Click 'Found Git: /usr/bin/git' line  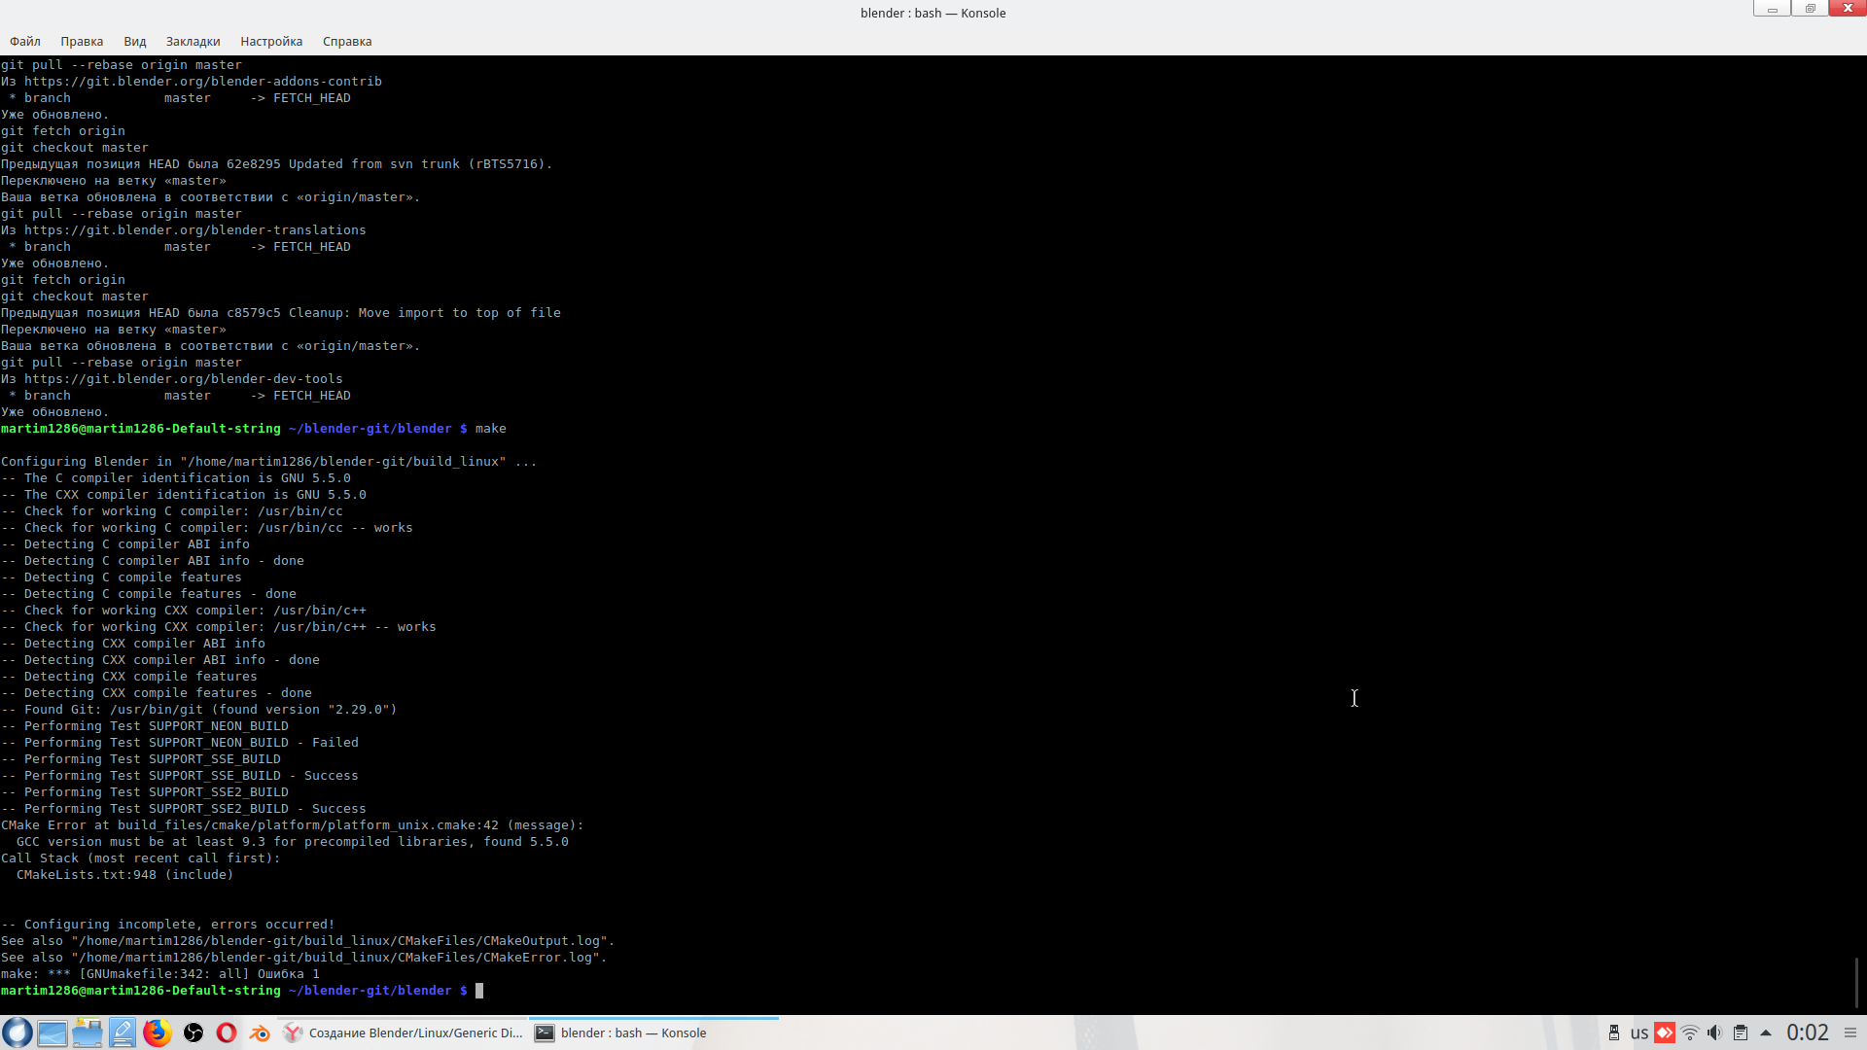point(199,710)
